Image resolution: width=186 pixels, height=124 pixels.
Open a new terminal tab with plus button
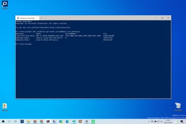[41, 18]
